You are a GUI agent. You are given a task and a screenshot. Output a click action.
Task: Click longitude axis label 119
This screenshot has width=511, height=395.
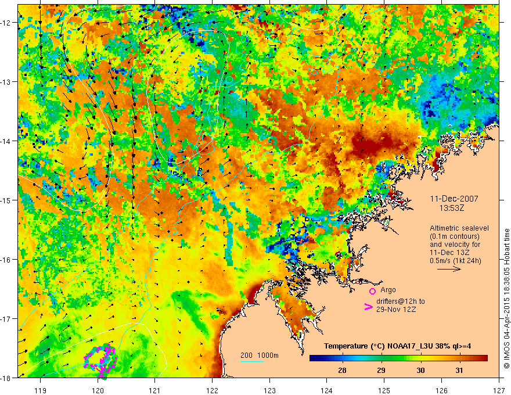point(41,390)
